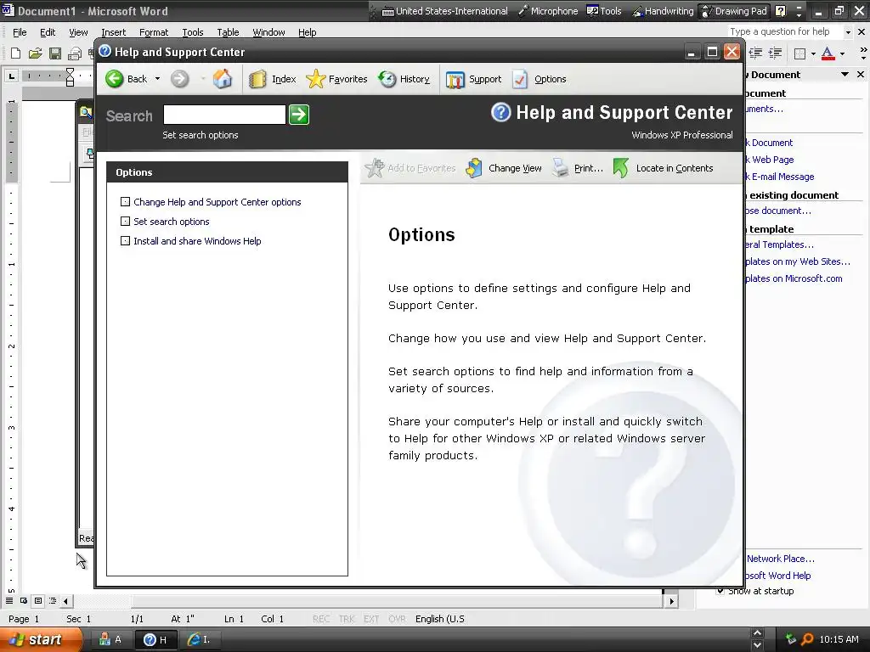Click Word Save floppy disk icon
This screenshot has height=652, width=870.
tap(55, 53)
